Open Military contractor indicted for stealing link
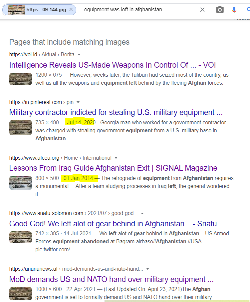This screenshot has width=250, height=302. tap(116, 112)
